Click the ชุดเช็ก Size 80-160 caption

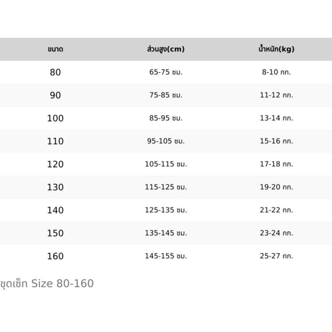47,284
